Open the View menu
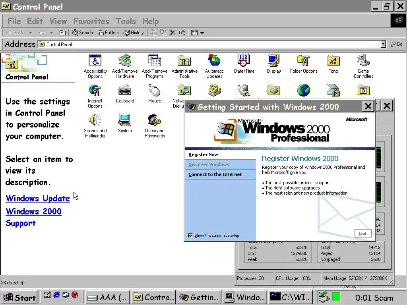 [58, 21]
